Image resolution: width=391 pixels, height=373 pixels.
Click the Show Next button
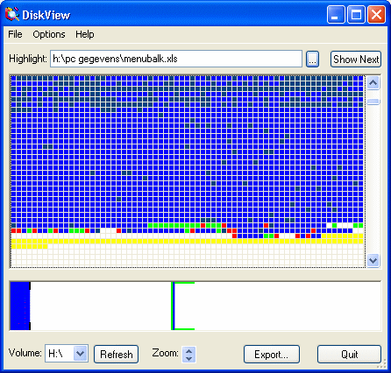tap(356, 60)
